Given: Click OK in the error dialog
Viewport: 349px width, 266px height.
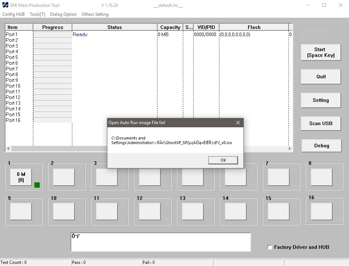Looking at the screenshot, I should point(223,160).
